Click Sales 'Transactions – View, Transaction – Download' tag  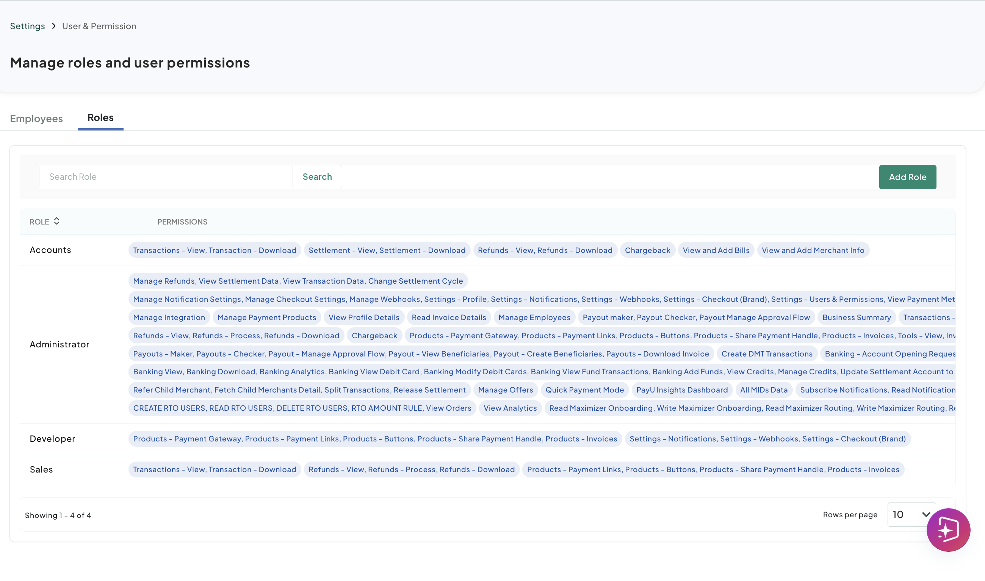[215, 470]
